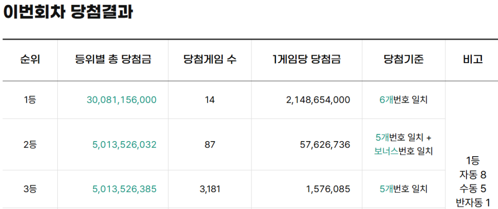Open the 5,013,526,385 total prize amount
This screenshot has width=498, height=209.
pos(124,189)
